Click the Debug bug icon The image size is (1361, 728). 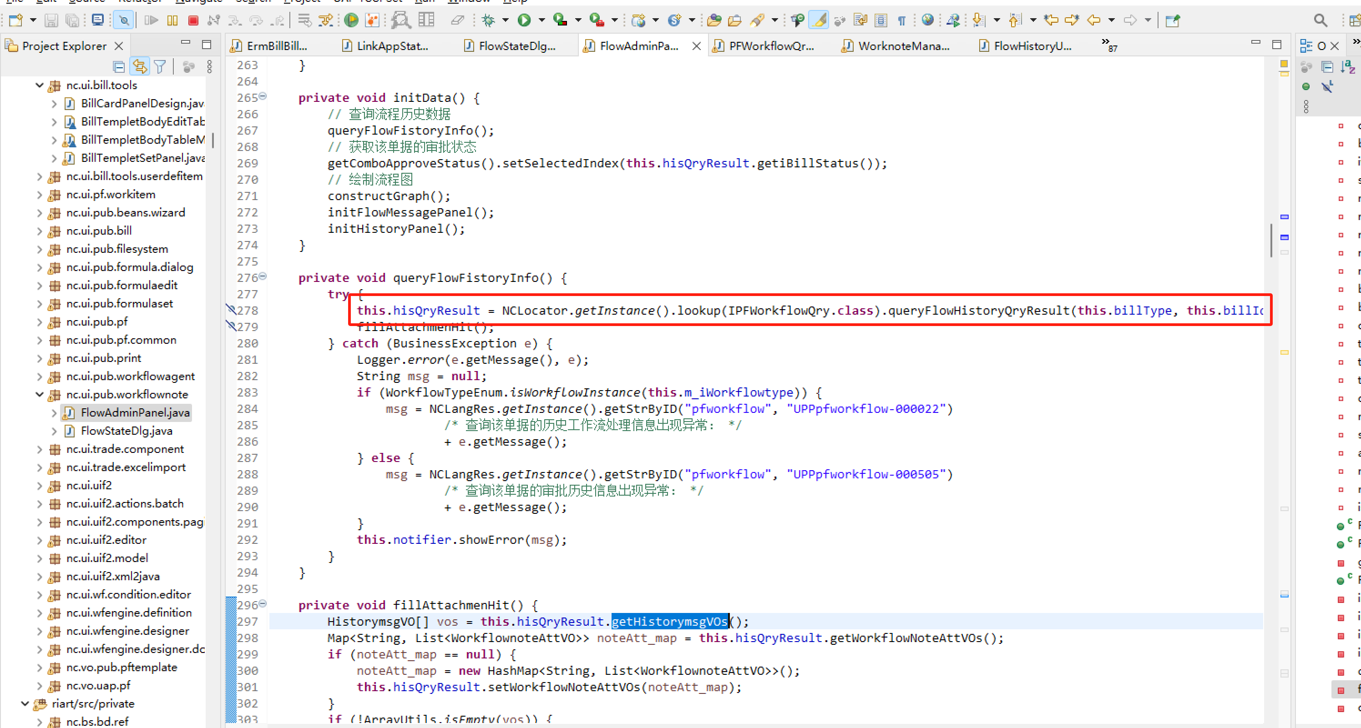click(488, 20)
